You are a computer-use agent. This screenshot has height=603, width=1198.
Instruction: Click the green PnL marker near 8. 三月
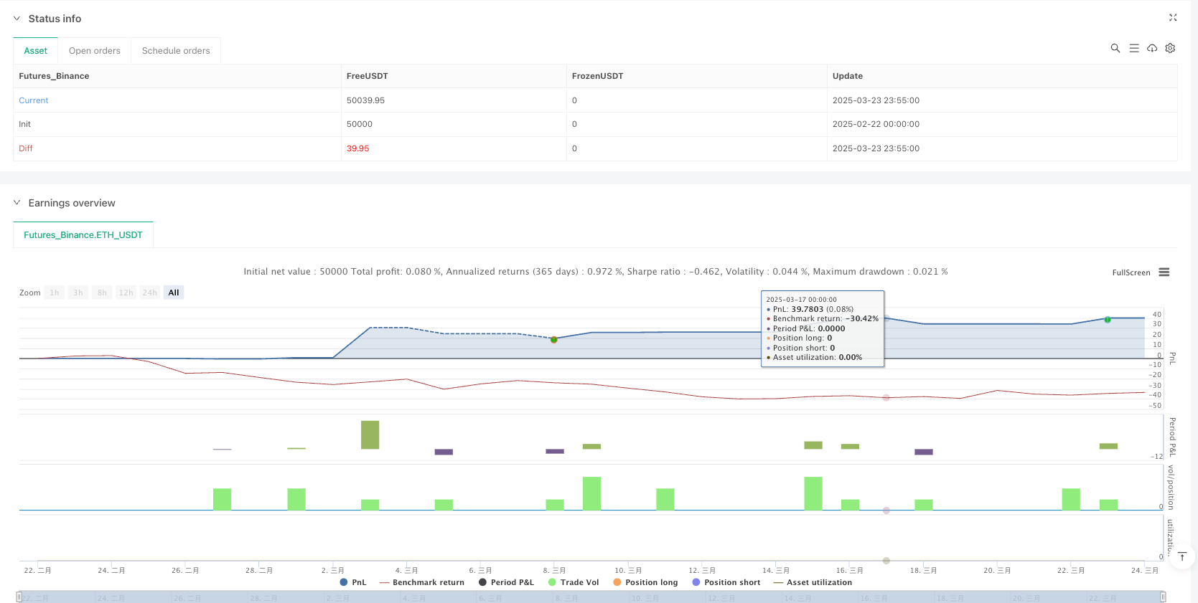click(x=554, y=340)
